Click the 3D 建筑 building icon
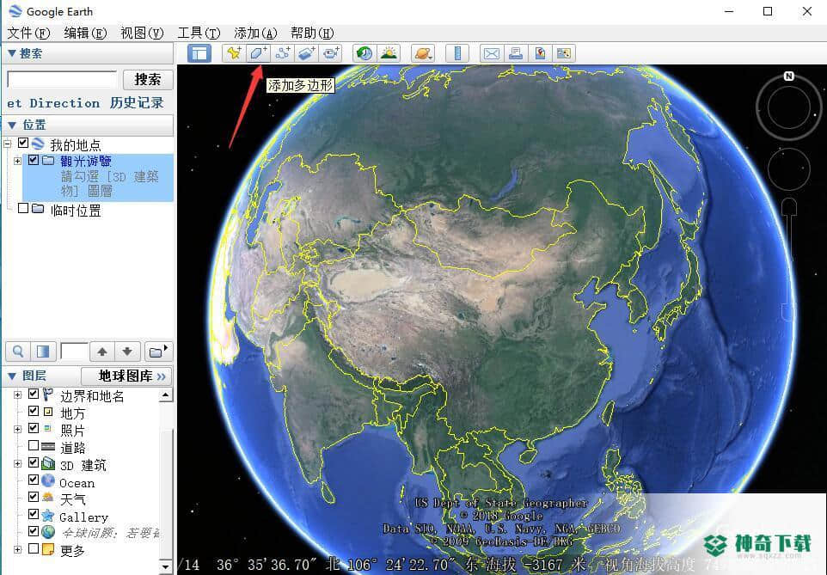 (x=48, y=463)
